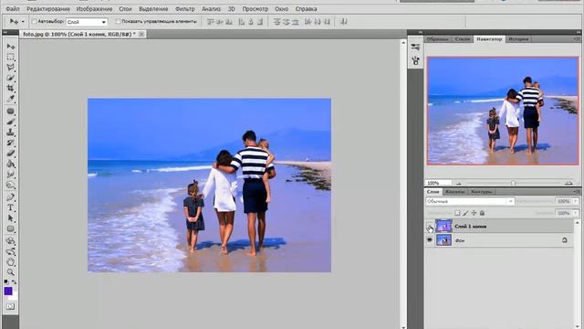Expand the collapsed panel dock arrows

pyautogui.click(x=421, y=33)
